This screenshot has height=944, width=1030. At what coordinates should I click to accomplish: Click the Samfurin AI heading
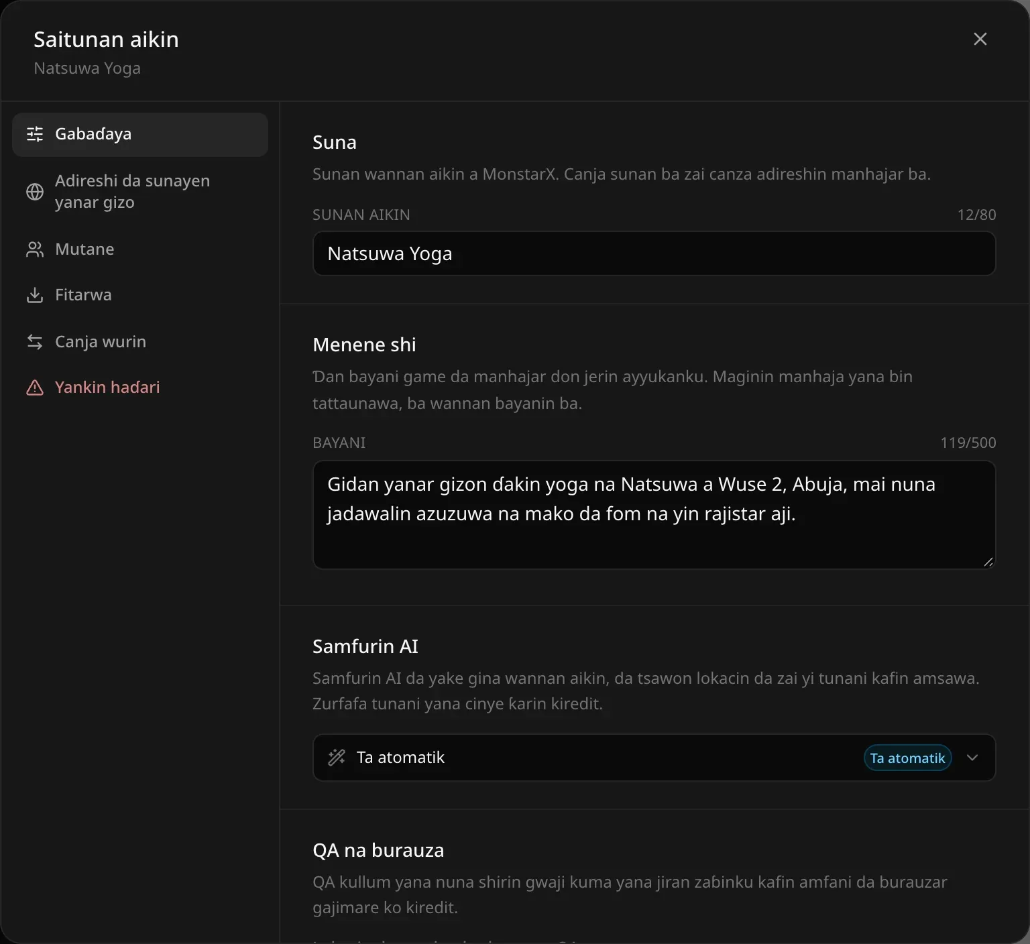[365, 646]
